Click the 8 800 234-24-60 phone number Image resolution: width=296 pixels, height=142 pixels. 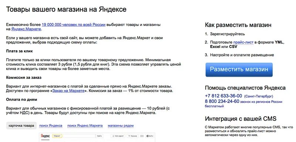(222, 101)
